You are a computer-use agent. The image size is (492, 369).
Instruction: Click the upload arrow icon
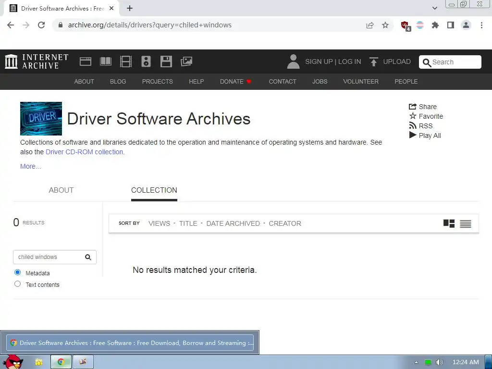pyautogui.click(x=373, y=61)
